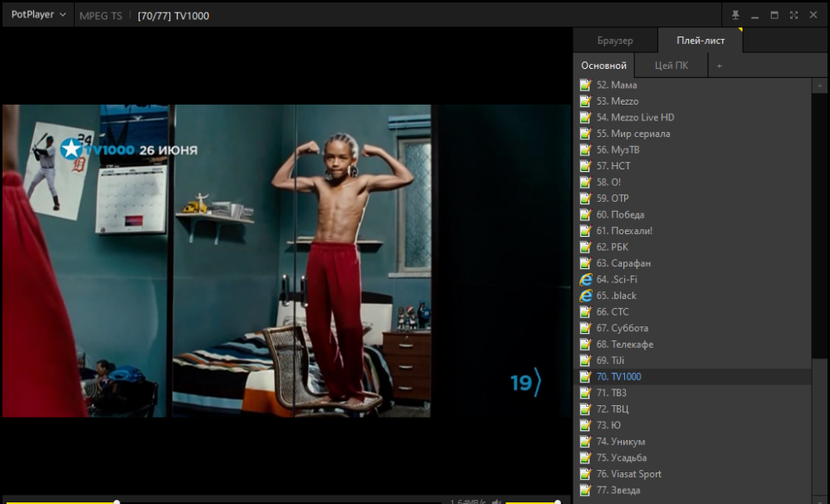Select playlist entry 59. ОТР
This screenshot has width=830, height=504.
[692, 198]
